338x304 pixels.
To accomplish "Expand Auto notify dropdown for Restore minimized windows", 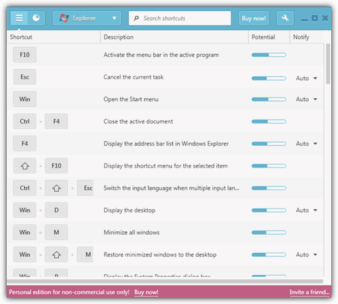I will pyautogui.click(x=307, y=255).
